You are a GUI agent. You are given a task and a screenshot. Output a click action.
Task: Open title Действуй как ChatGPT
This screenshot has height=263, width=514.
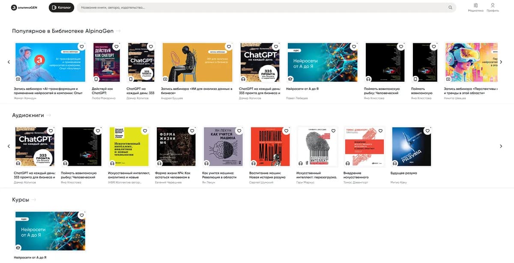(102, 91)
